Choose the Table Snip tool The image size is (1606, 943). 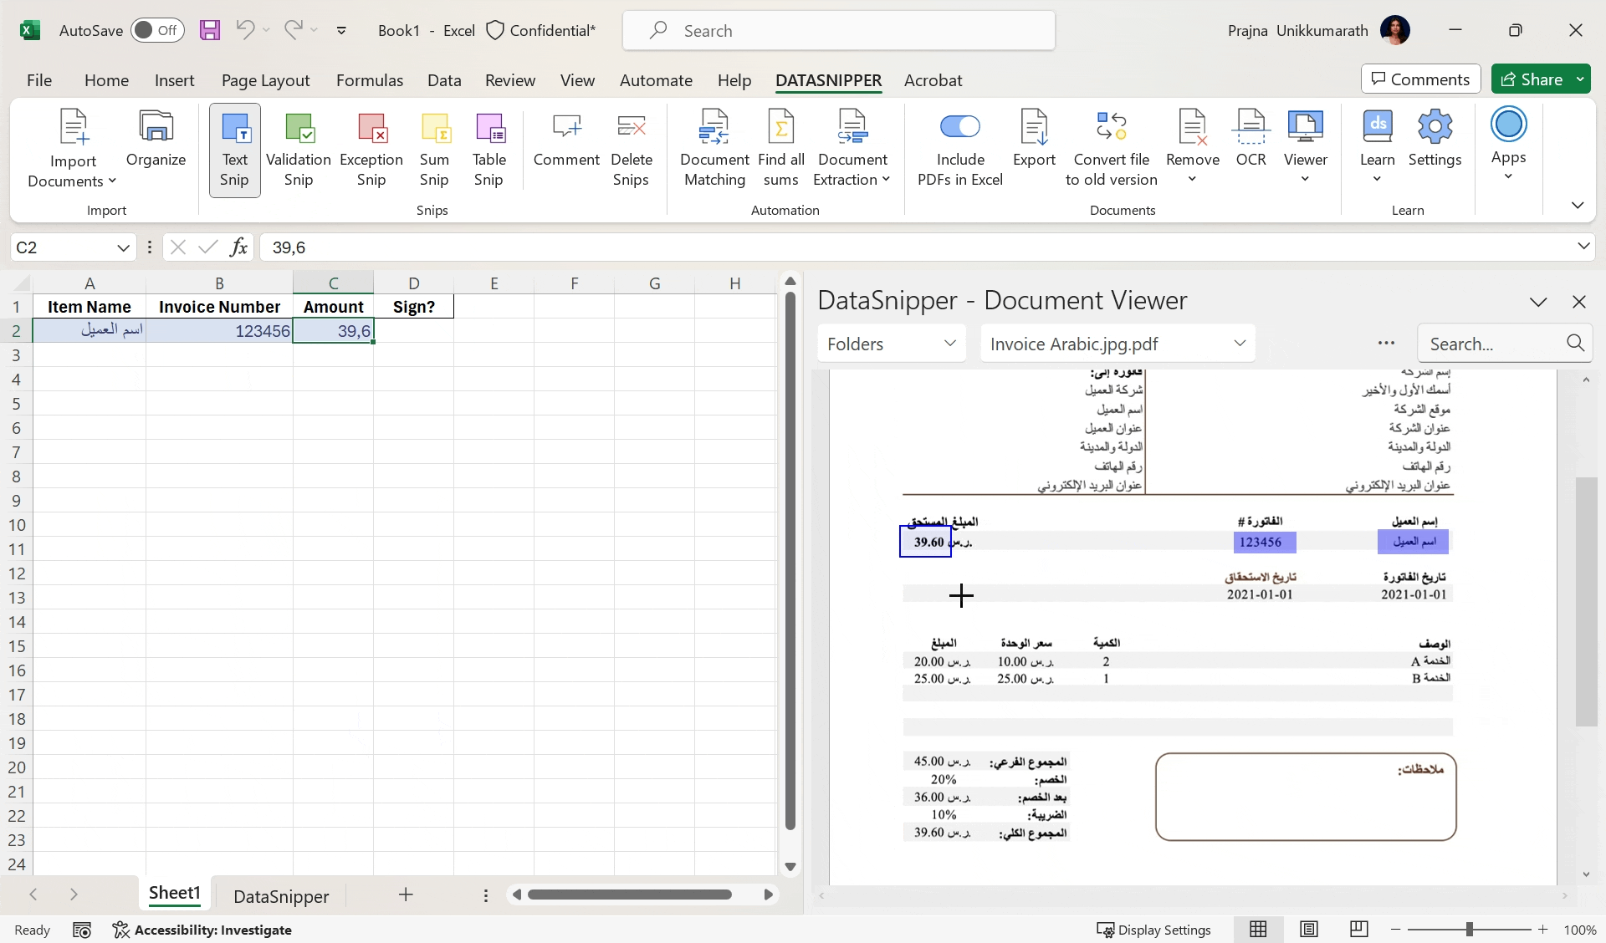coord(489,149)
